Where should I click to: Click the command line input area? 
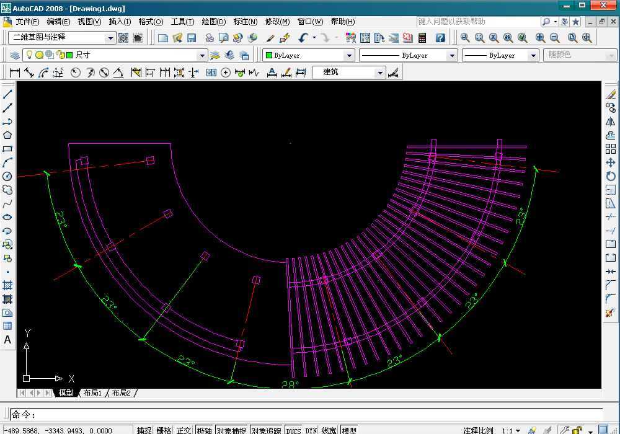(306, 415)
